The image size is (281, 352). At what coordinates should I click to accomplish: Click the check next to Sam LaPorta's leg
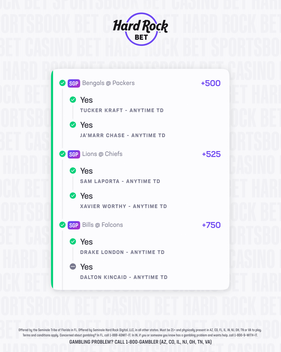[73, 171]
